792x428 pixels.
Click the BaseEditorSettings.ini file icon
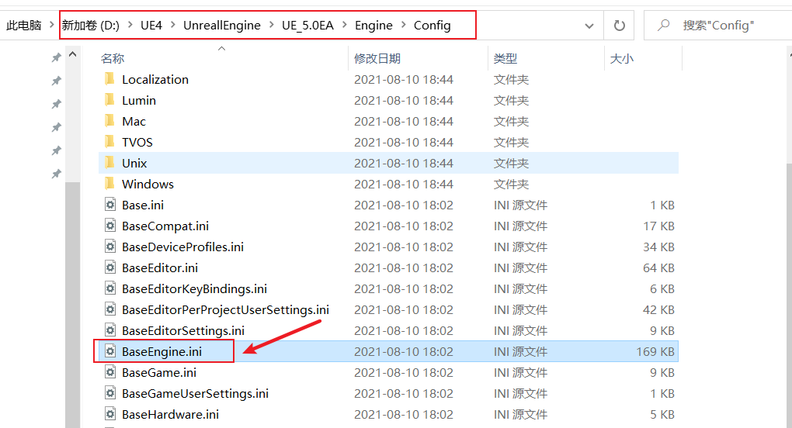tap(110, 330)
